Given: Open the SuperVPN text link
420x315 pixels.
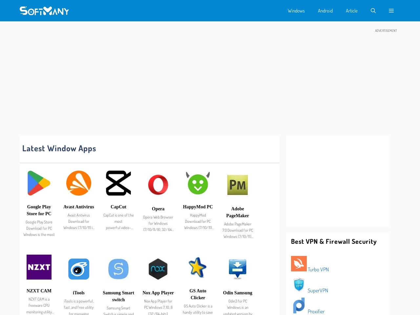Looking at the screenshot, I should (x=318, y=290).
